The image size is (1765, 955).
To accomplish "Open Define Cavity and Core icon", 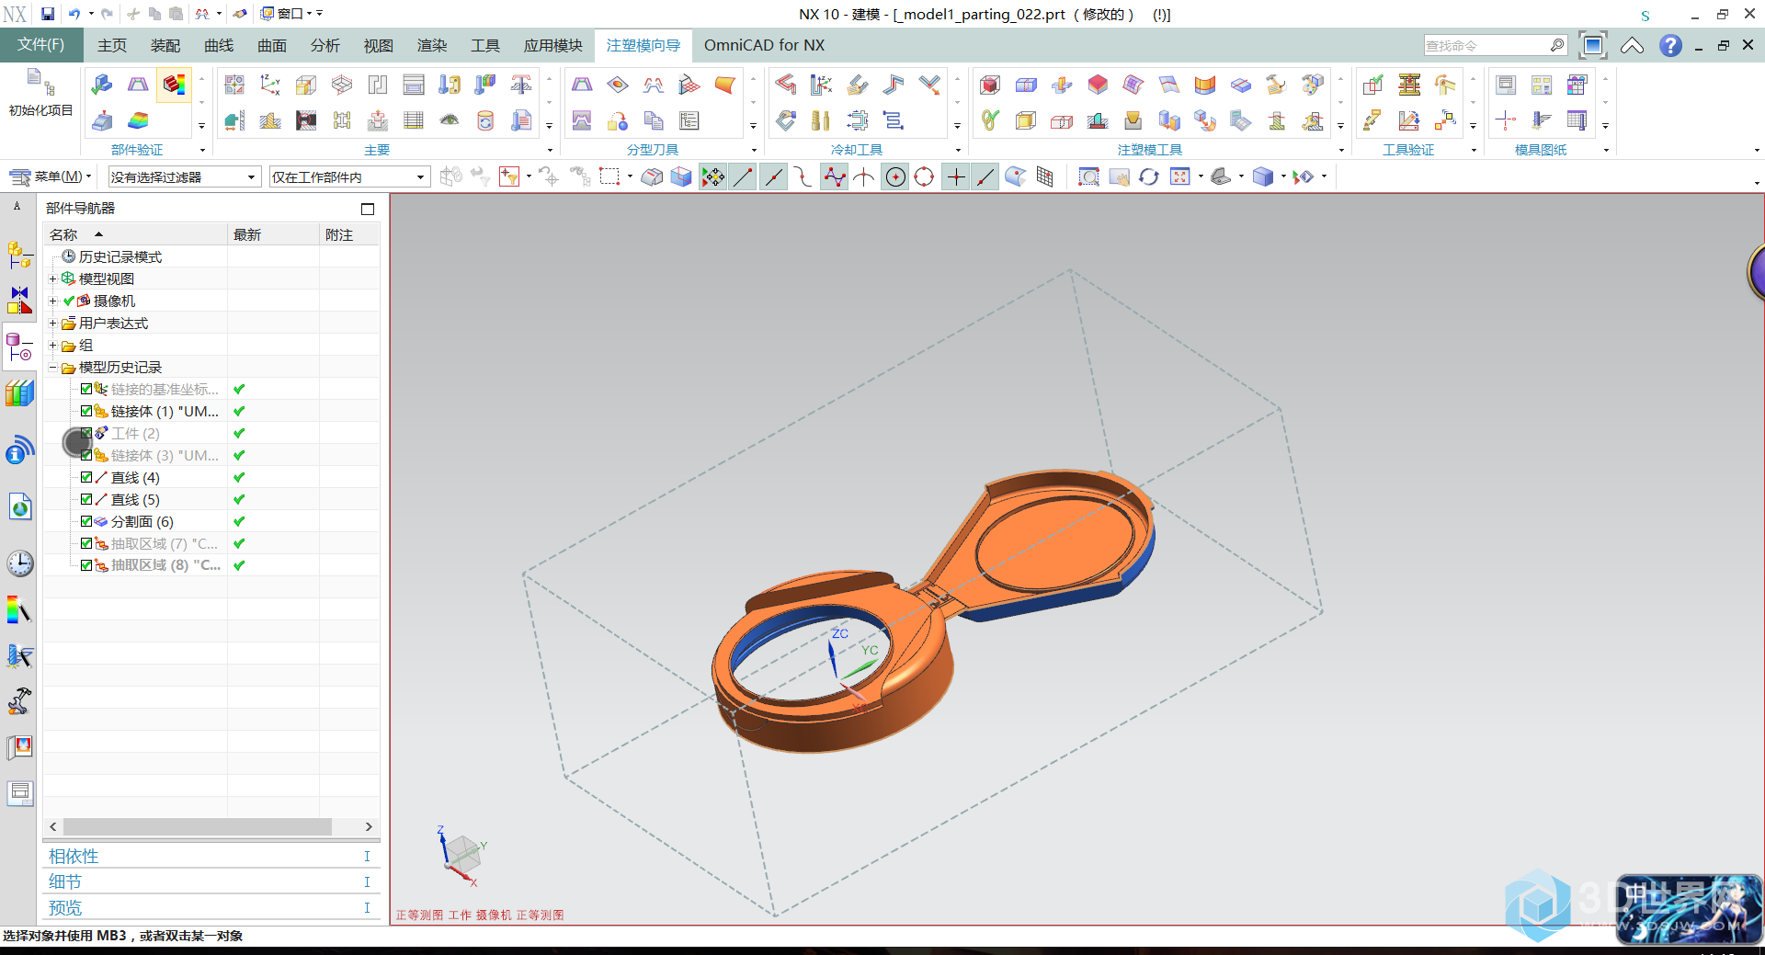I will (582, 120).
